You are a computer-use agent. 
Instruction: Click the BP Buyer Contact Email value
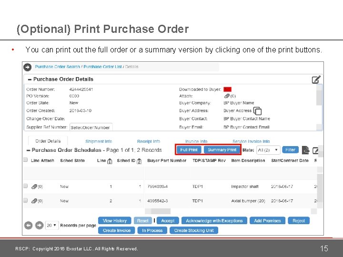coord(246,127)
